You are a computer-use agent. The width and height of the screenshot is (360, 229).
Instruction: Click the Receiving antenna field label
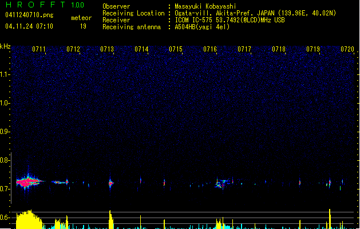132,27
